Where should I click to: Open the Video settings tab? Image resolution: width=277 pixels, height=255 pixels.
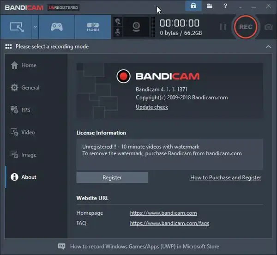point(23,132)
